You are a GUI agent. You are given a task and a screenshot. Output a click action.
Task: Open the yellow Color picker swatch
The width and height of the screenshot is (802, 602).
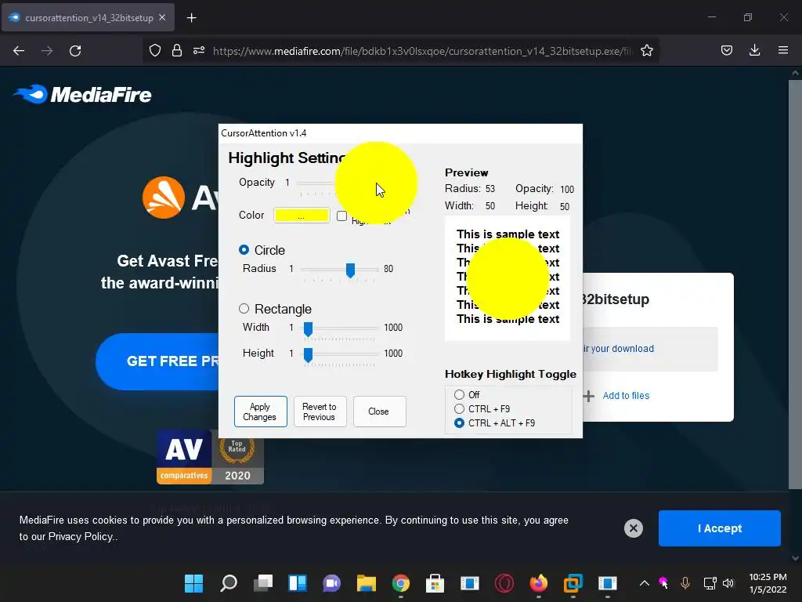coord(302,215)
